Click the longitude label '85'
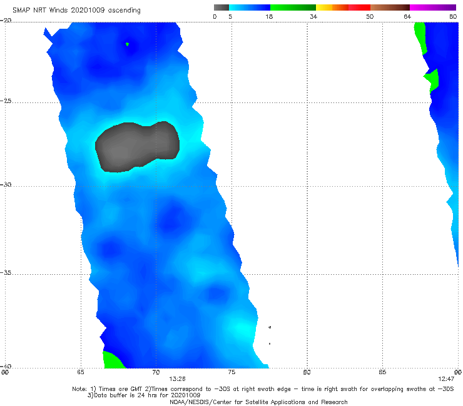 (x=382, y=372)
